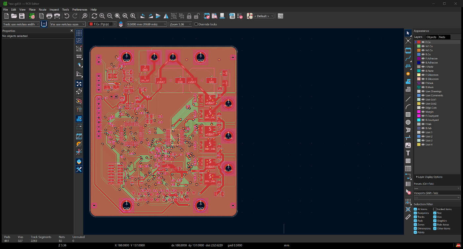This screenshot has height=249, width=463.
Task: Select the Add Vias tool
Action: (408, 74)
